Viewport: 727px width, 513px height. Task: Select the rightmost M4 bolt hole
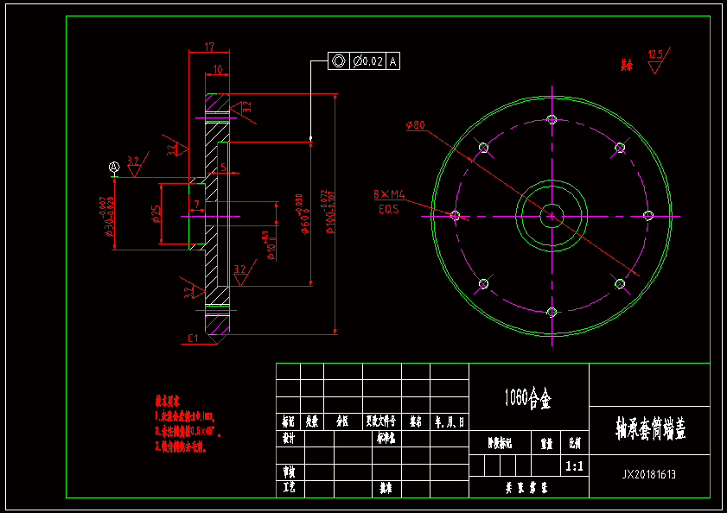(x=647, y=215)
